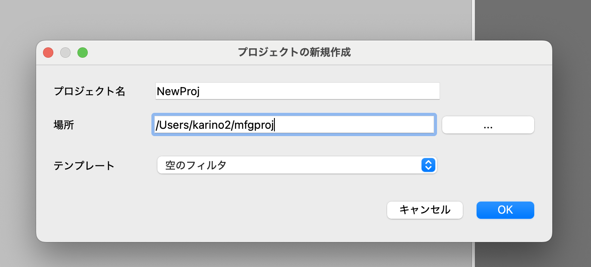Screen dimensions: 591x267
Task: Click inside the プロジェクト名 text field
Action: [297, 91]
